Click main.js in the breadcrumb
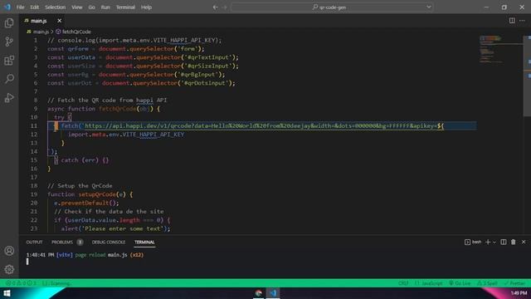The image size is (531, 299). click(41, 32)
